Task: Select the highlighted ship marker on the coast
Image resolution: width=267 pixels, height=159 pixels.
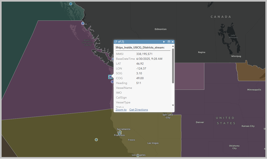Action: [110, 77]
